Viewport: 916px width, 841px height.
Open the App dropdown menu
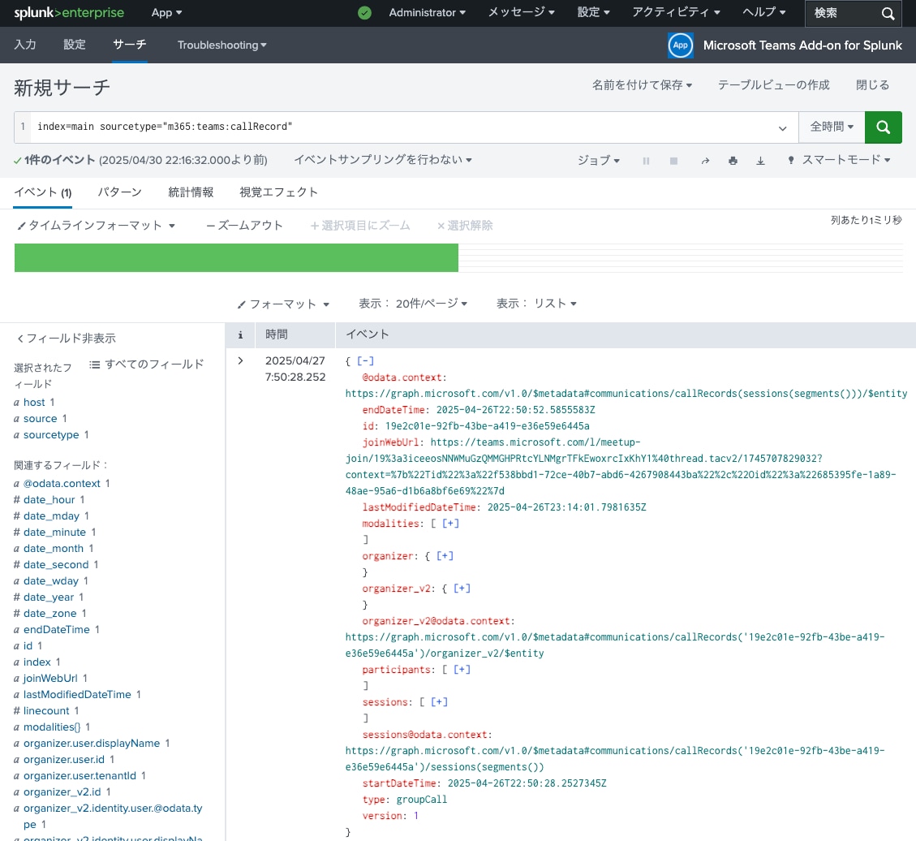pos(166,13)
